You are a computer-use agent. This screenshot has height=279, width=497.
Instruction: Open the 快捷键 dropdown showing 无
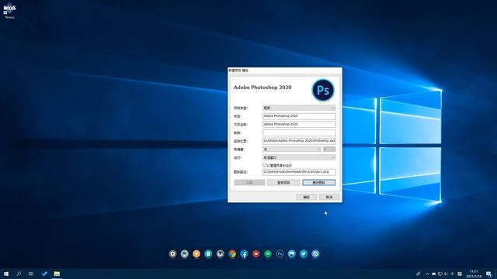(x=292, y=149)
